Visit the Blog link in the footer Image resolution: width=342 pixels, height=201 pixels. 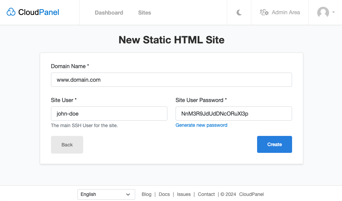(146, 194)
